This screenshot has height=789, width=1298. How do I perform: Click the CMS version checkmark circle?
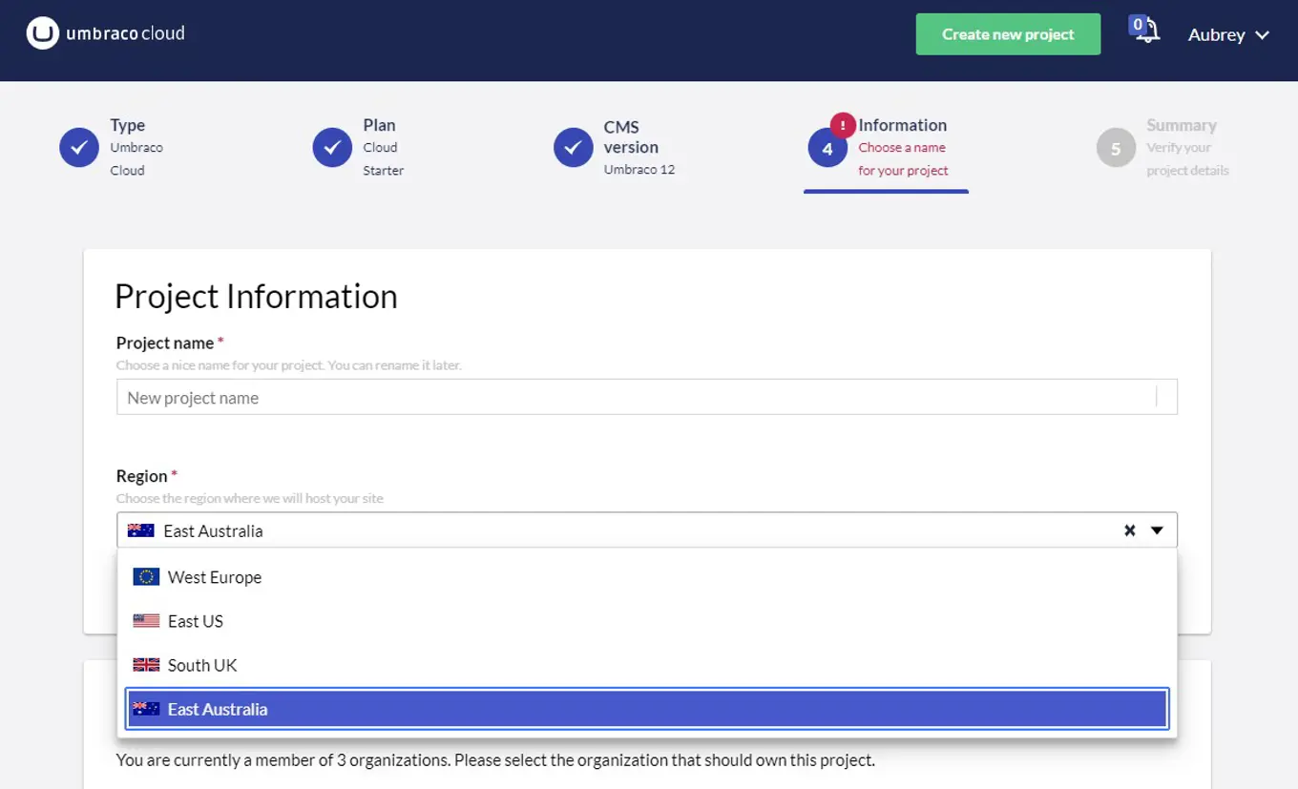point(573,148)
